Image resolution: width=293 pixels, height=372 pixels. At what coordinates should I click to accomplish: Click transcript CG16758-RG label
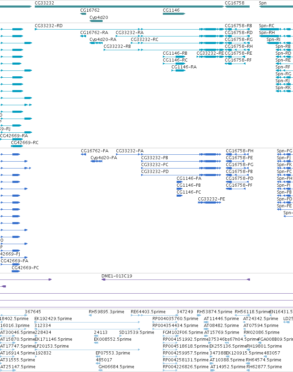click(x=239, y=40)
